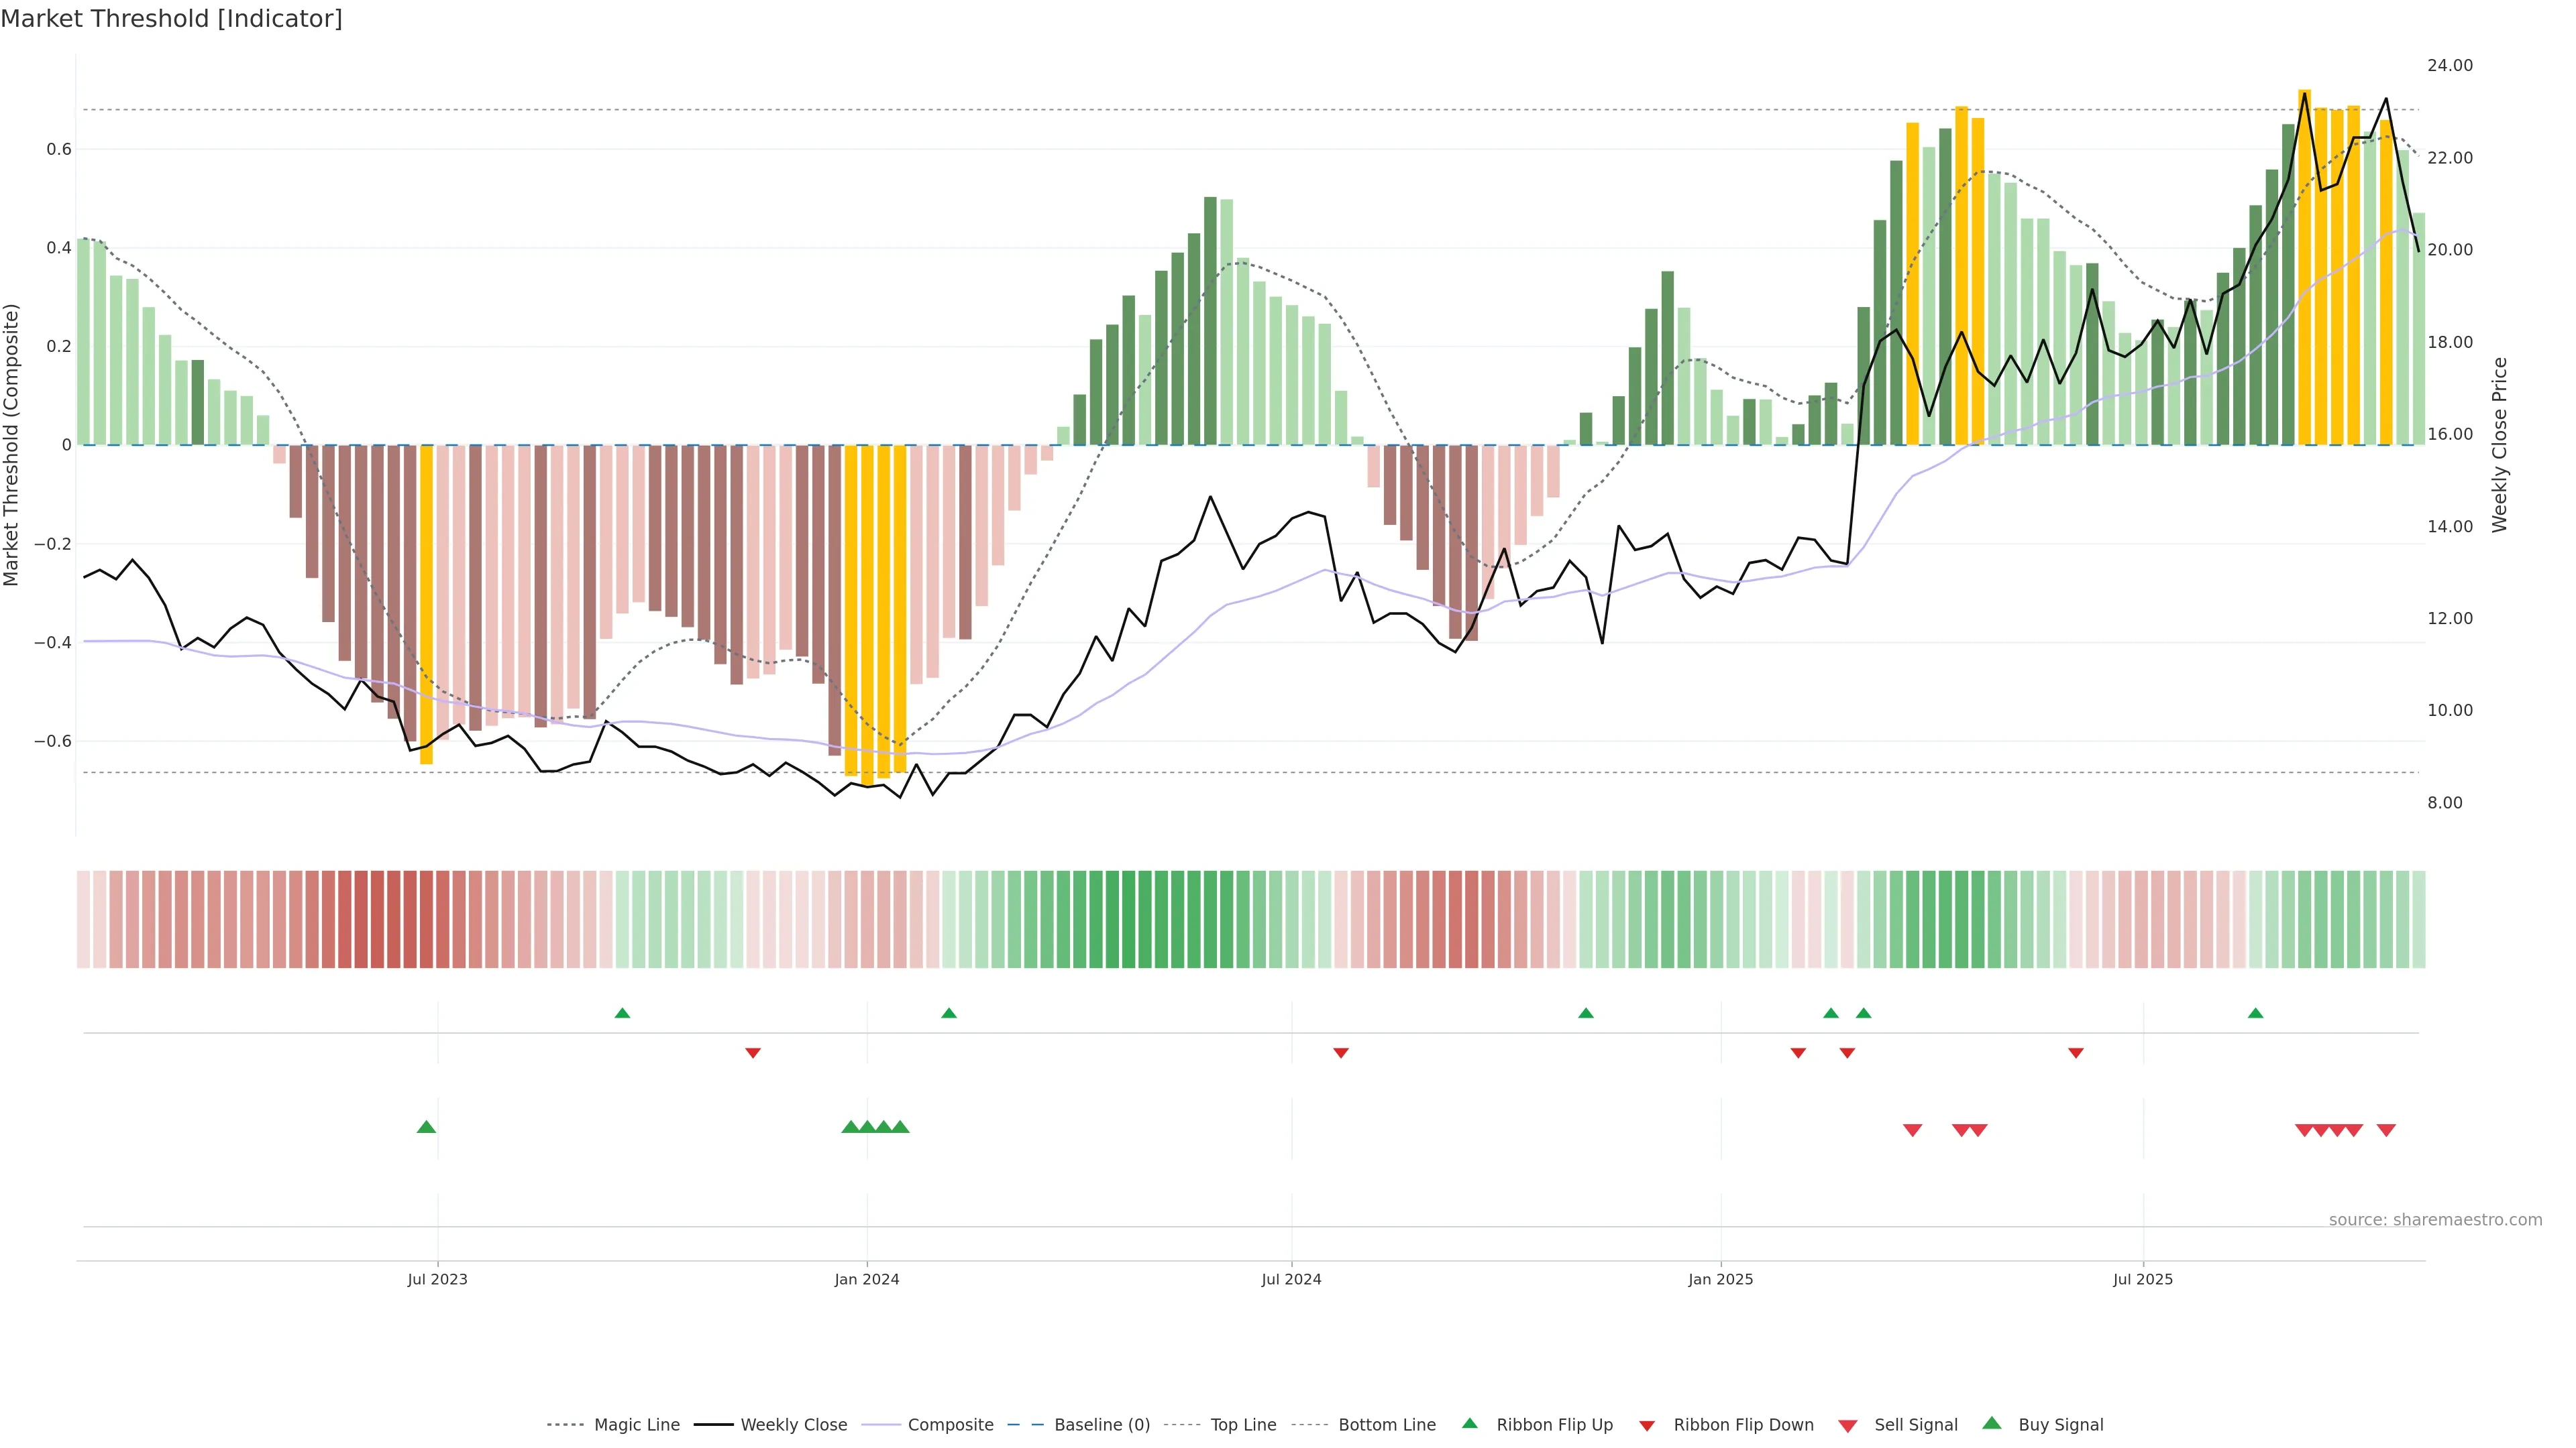Click the source sharemaestro.com text
Viewport: 2576px width, 1448px height.
2435,1219
